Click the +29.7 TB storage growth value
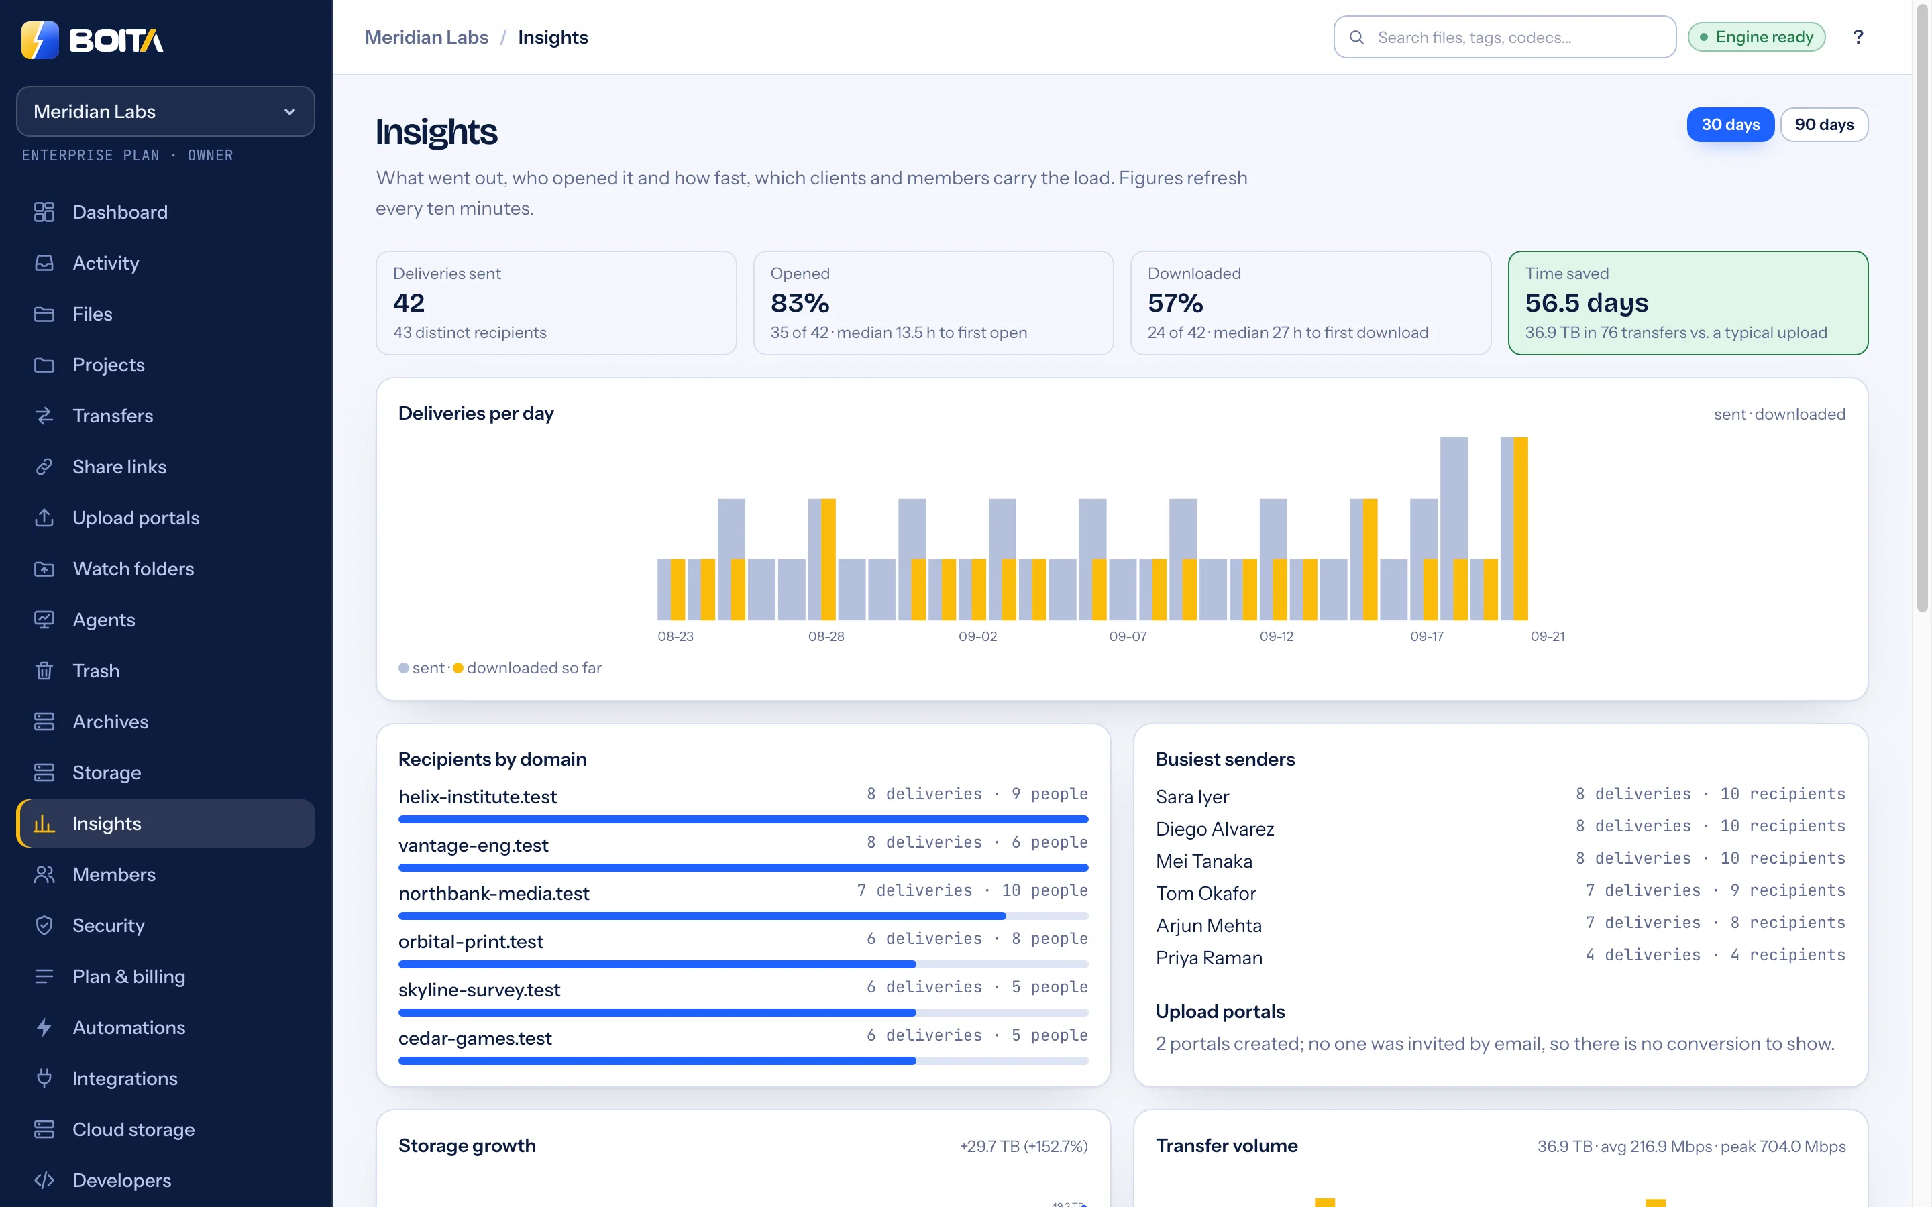 [x=1024, y=1147]
